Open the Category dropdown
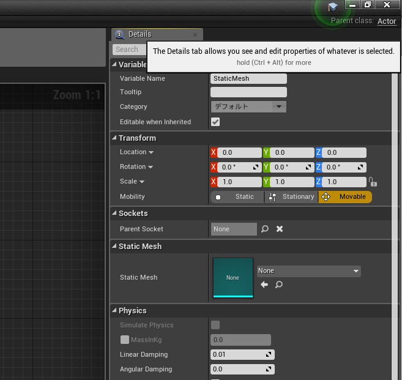The height and width of the screenshot is (380, 402). point(248,106)
